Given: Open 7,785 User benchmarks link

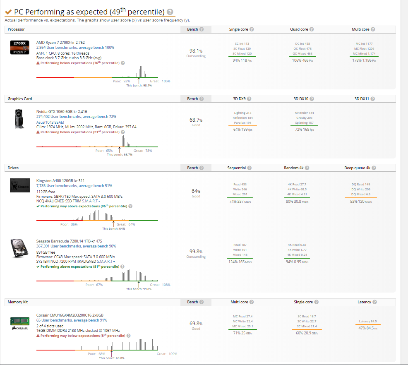Looking at the screenshot, I should click(74, 186).
